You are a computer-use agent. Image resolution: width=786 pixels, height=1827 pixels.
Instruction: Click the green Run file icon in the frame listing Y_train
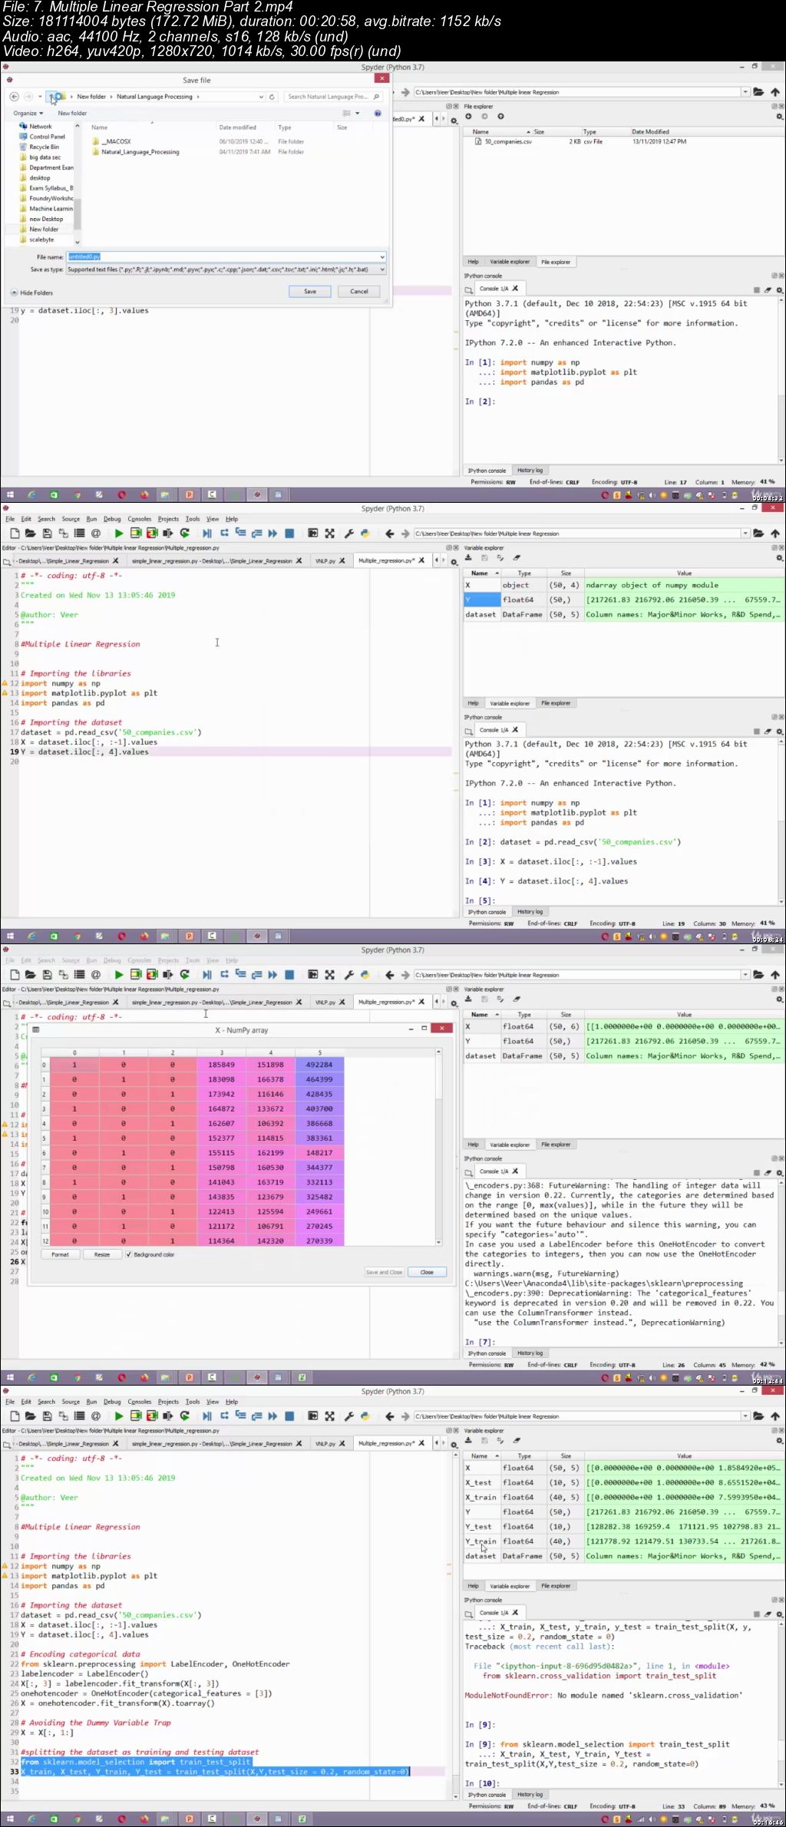119,1416
